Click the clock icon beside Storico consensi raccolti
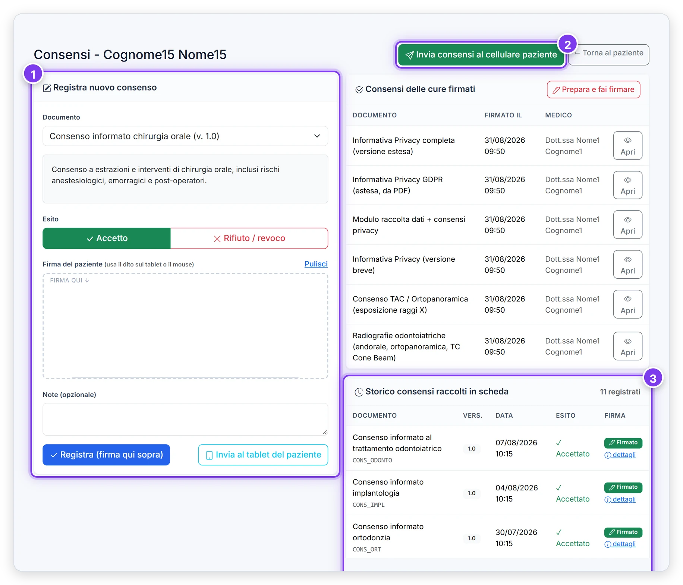Image resolution: width=683 pixels, height=585 pixels. (359, 392)
